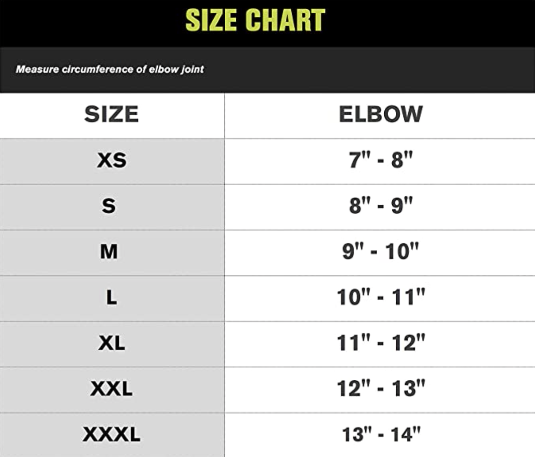Click the 8" - 9" elbow measurement
The width and height of the screenshot is (535, 457).
coord(381,206)
